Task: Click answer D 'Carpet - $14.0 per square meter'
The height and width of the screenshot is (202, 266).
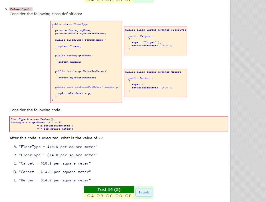Action: click(55, 172)
